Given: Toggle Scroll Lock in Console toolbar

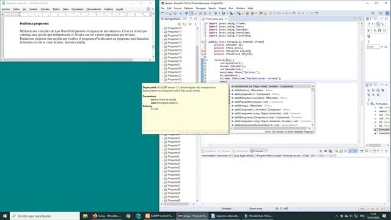Looking at the screenshot, I should point(341,151).
